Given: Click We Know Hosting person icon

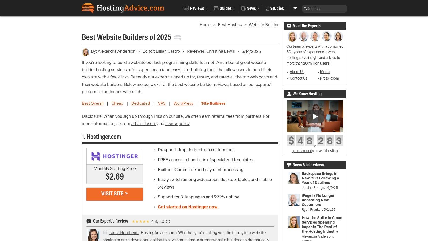Looking at the screenshot, I should [x=289, y=94].
